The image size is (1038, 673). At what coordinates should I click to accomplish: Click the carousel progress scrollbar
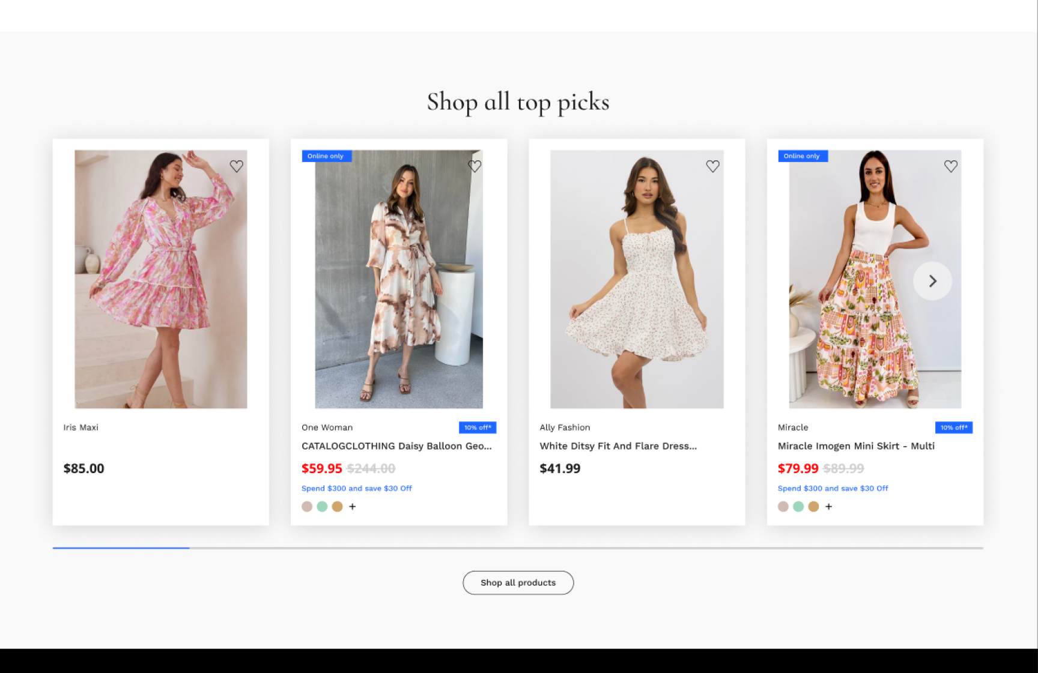(x=518, y=548)
